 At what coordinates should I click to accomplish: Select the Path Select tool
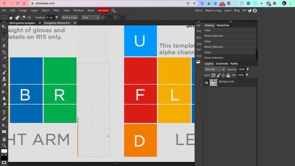(4, 125)
